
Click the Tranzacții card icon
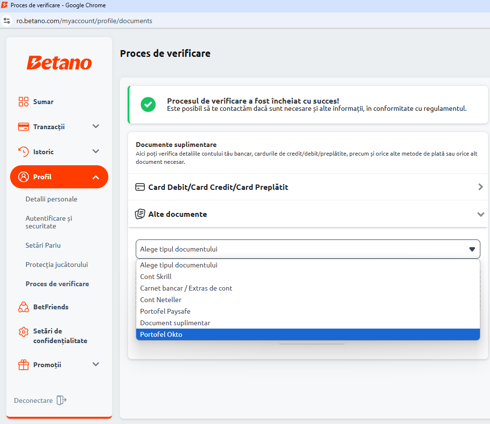pyautogui.click(x=24, y=127)
